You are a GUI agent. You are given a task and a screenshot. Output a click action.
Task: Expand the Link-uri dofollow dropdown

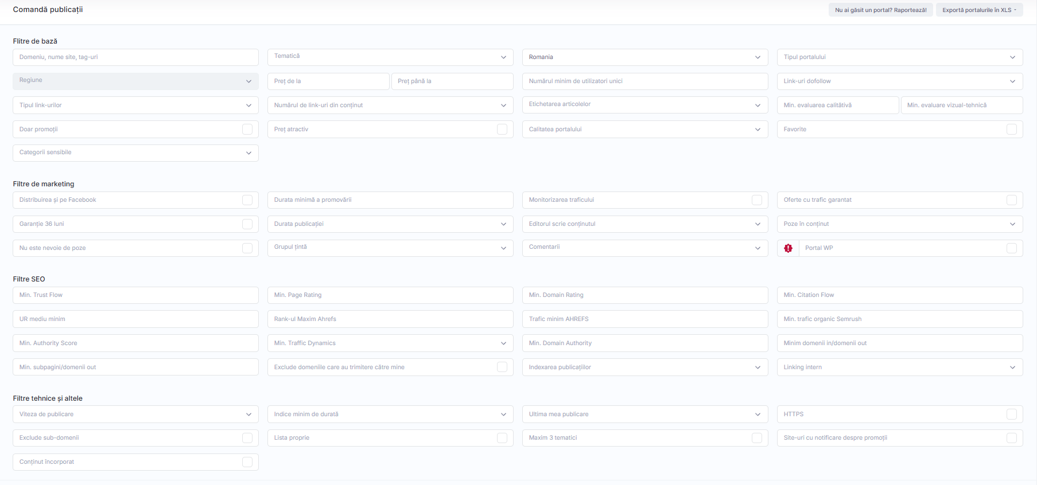click(x=900, y=81)
